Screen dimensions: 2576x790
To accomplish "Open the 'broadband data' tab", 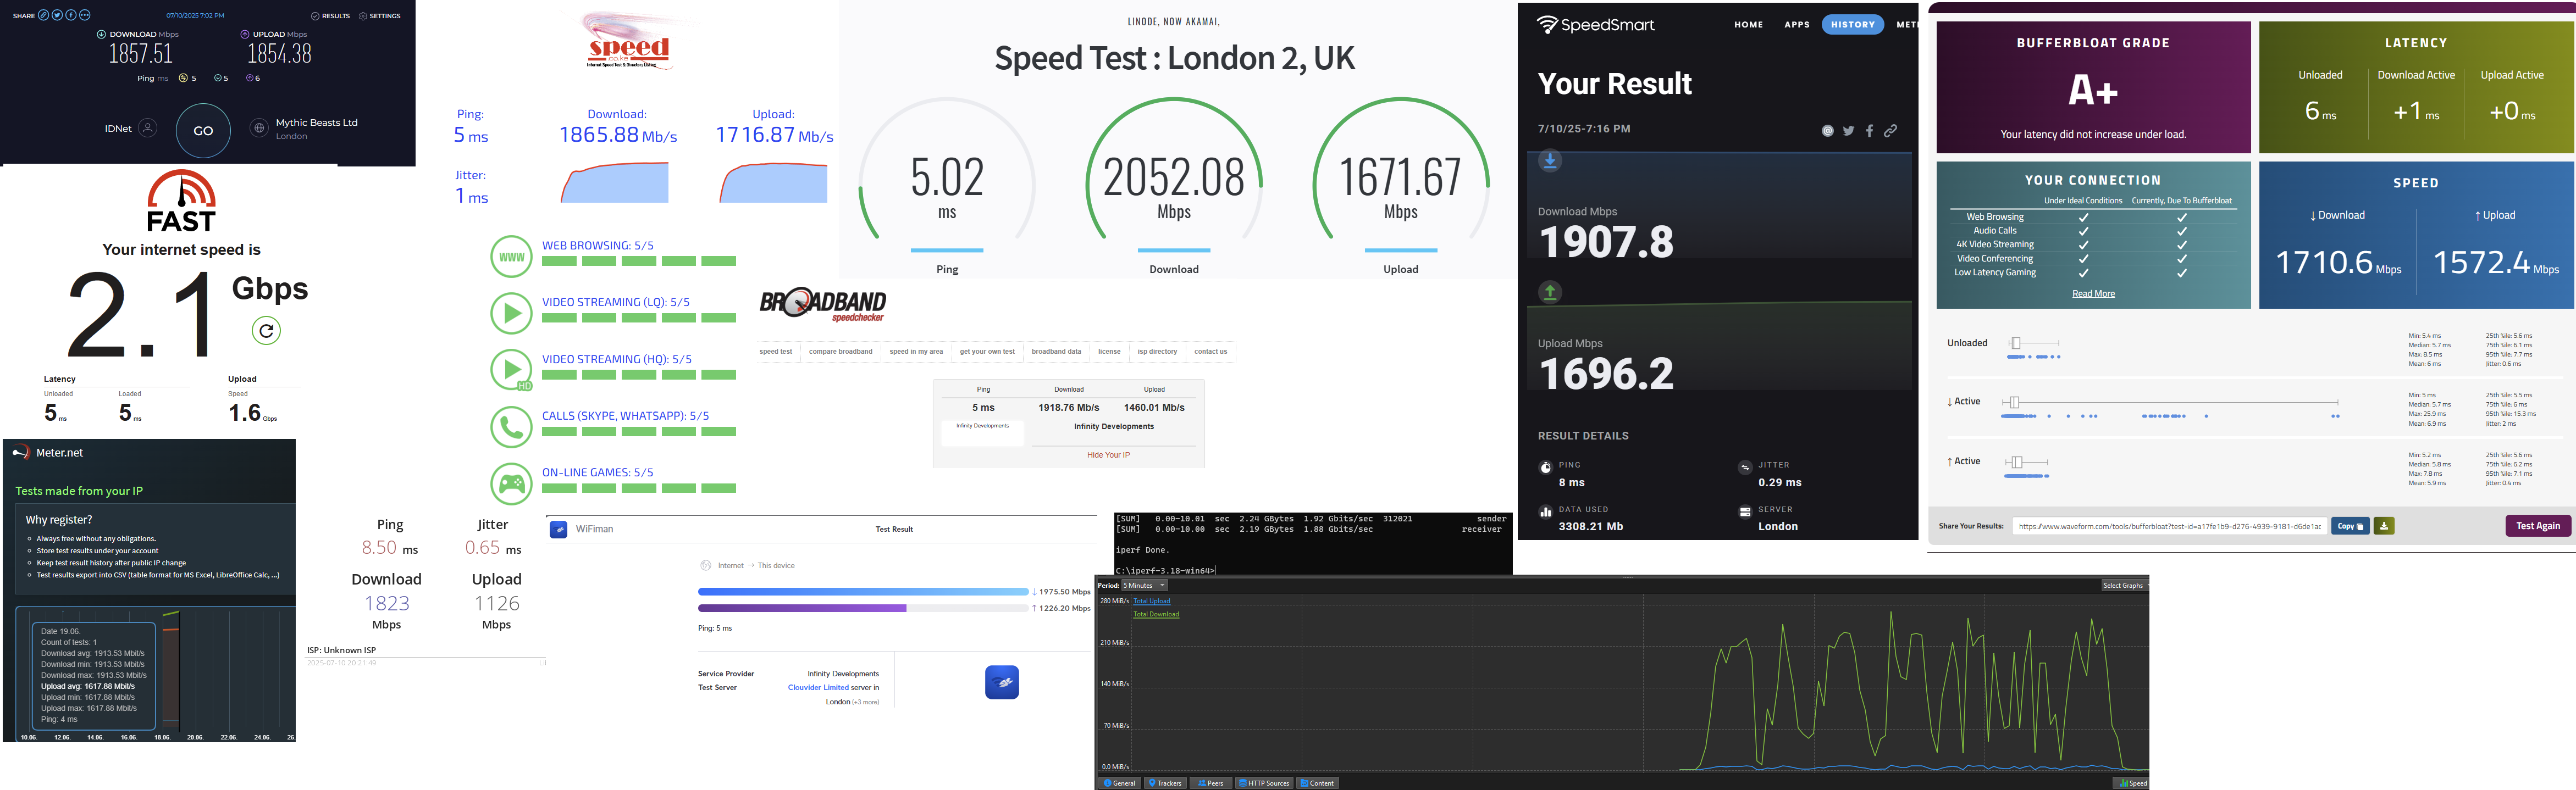I will pyautogui.click(x=1056, y=352).
